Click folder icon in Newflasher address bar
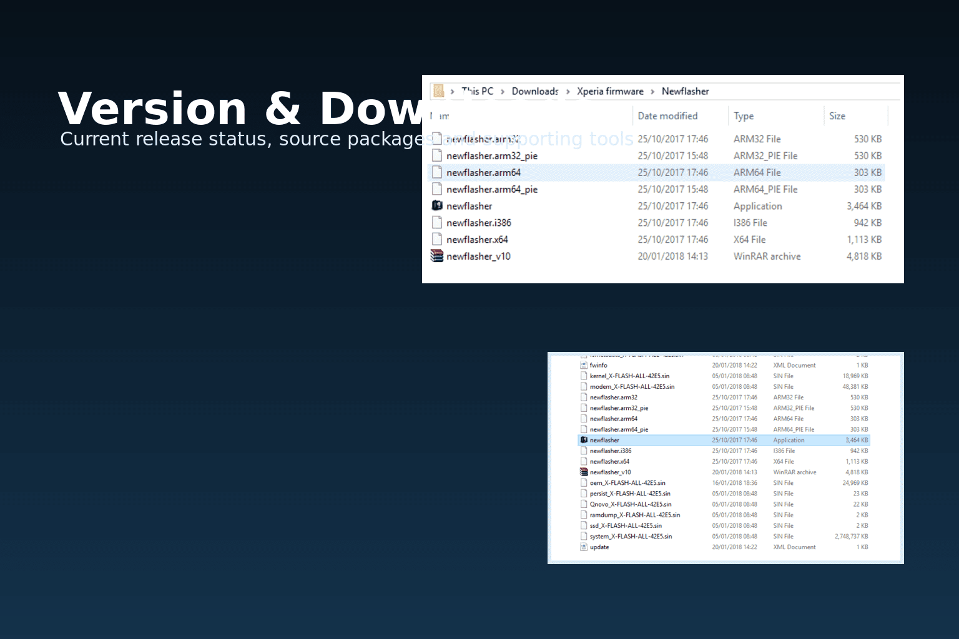The height and width of the screenshot is (639, 959). click(x=438, y=91)
